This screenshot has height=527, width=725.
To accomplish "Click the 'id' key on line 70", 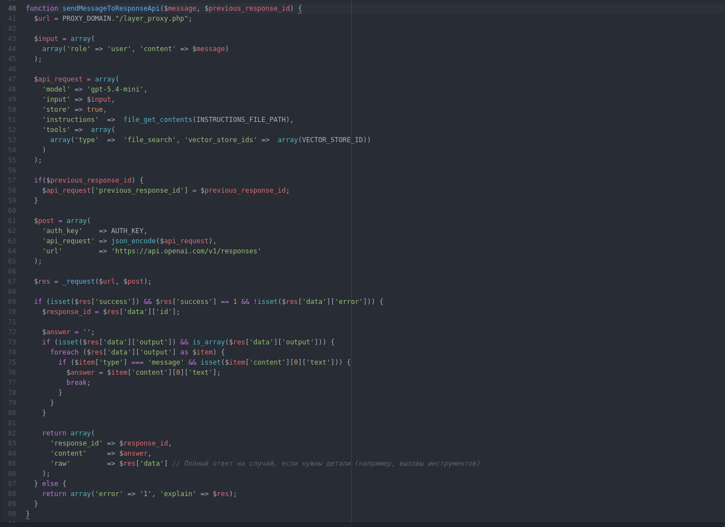I will coord(164,312).
